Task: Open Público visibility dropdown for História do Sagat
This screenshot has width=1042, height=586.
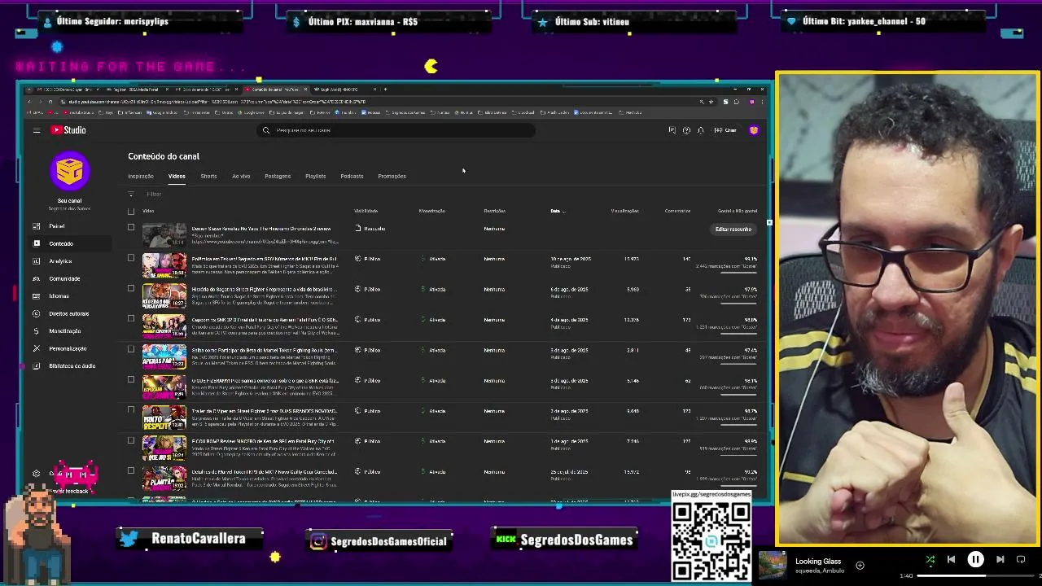Action: (x=368, y=289)
